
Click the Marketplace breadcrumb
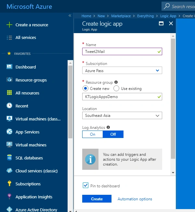[121, 16]
